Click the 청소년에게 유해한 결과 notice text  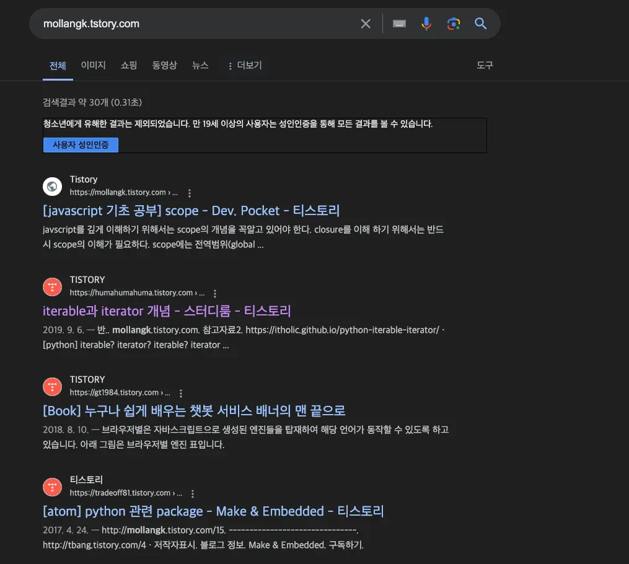[238, 123]
